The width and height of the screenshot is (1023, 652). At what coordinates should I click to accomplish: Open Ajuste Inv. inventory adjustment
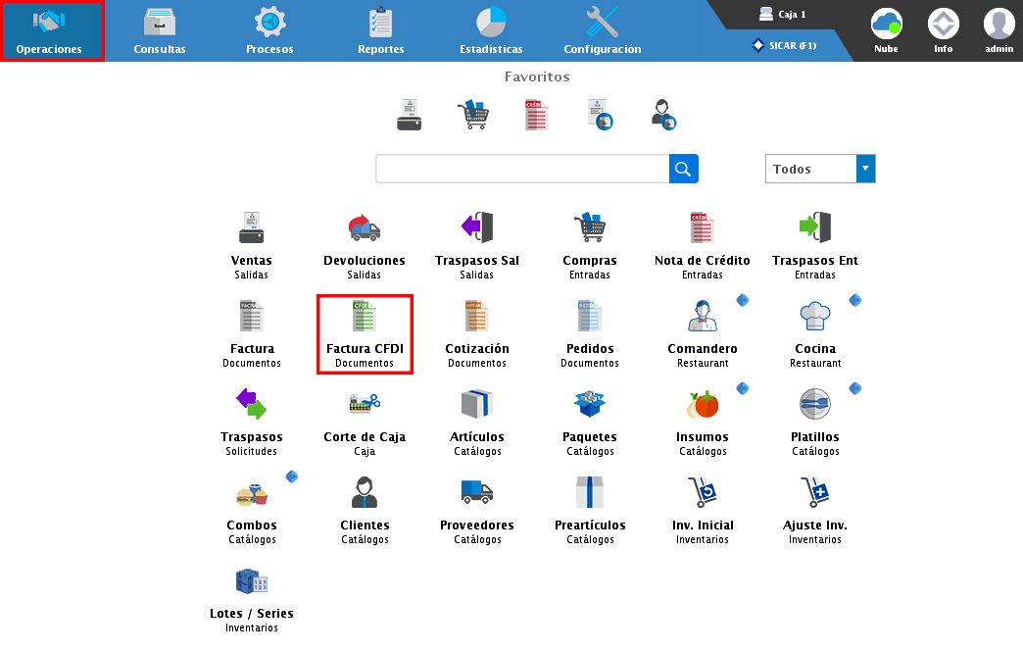814,493
